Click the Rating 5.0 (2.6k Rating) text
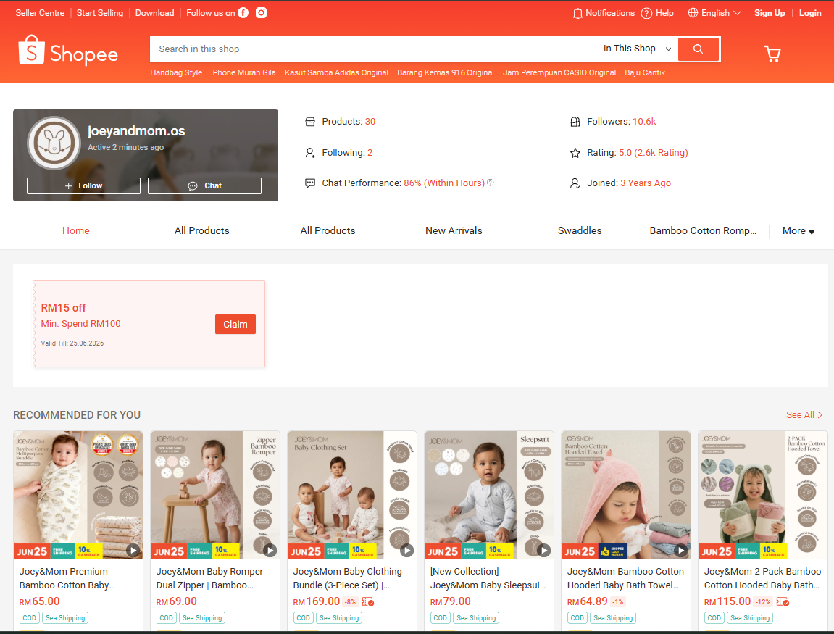Viewport: 834px width, 634px height. point(637,153)
